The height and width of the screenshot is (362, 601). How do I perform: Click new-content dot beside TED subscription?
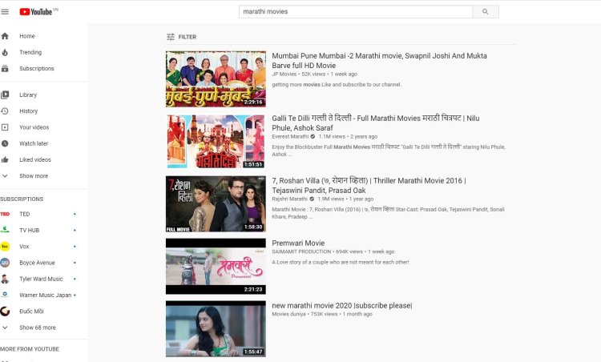(x=75, y=214)
